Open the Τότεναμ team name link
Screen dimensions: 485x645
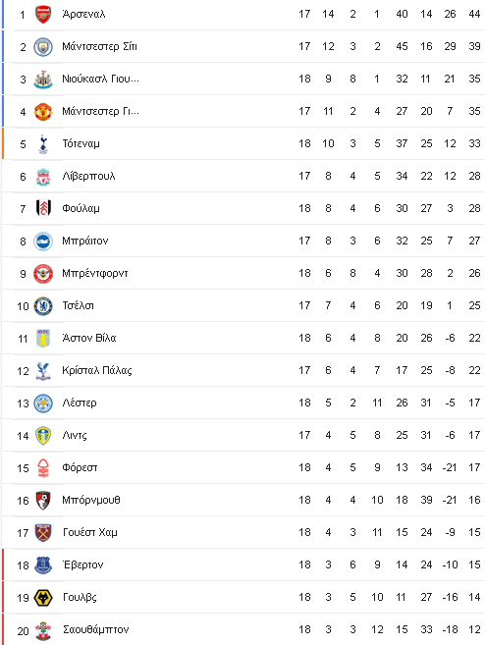pos(81,143)
